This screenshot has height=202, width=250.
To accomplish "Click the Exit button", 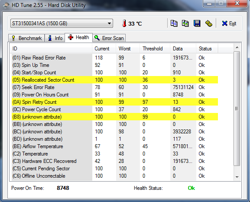I will [x=229, y=23].
